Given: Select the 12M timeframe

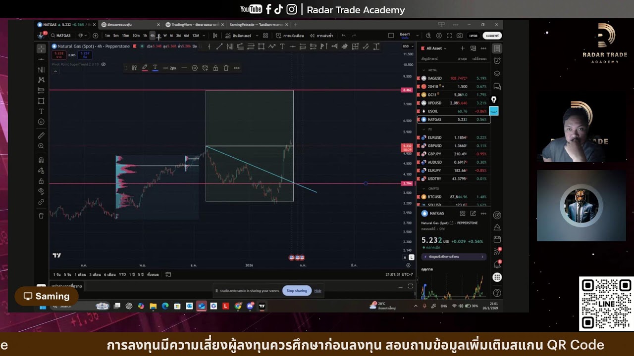Looking at the screenshot, I should [x=196, y=36].
